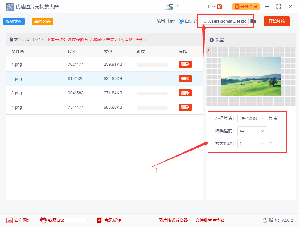Click the 904*583 dimension cell
The height and width of the screenshot is (227, 299).
[x=76, y=93]
